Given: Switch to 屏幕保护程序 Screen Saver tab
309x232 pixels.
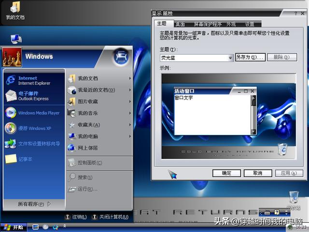Looking at the screenshot, I should [x=208, y=24].
